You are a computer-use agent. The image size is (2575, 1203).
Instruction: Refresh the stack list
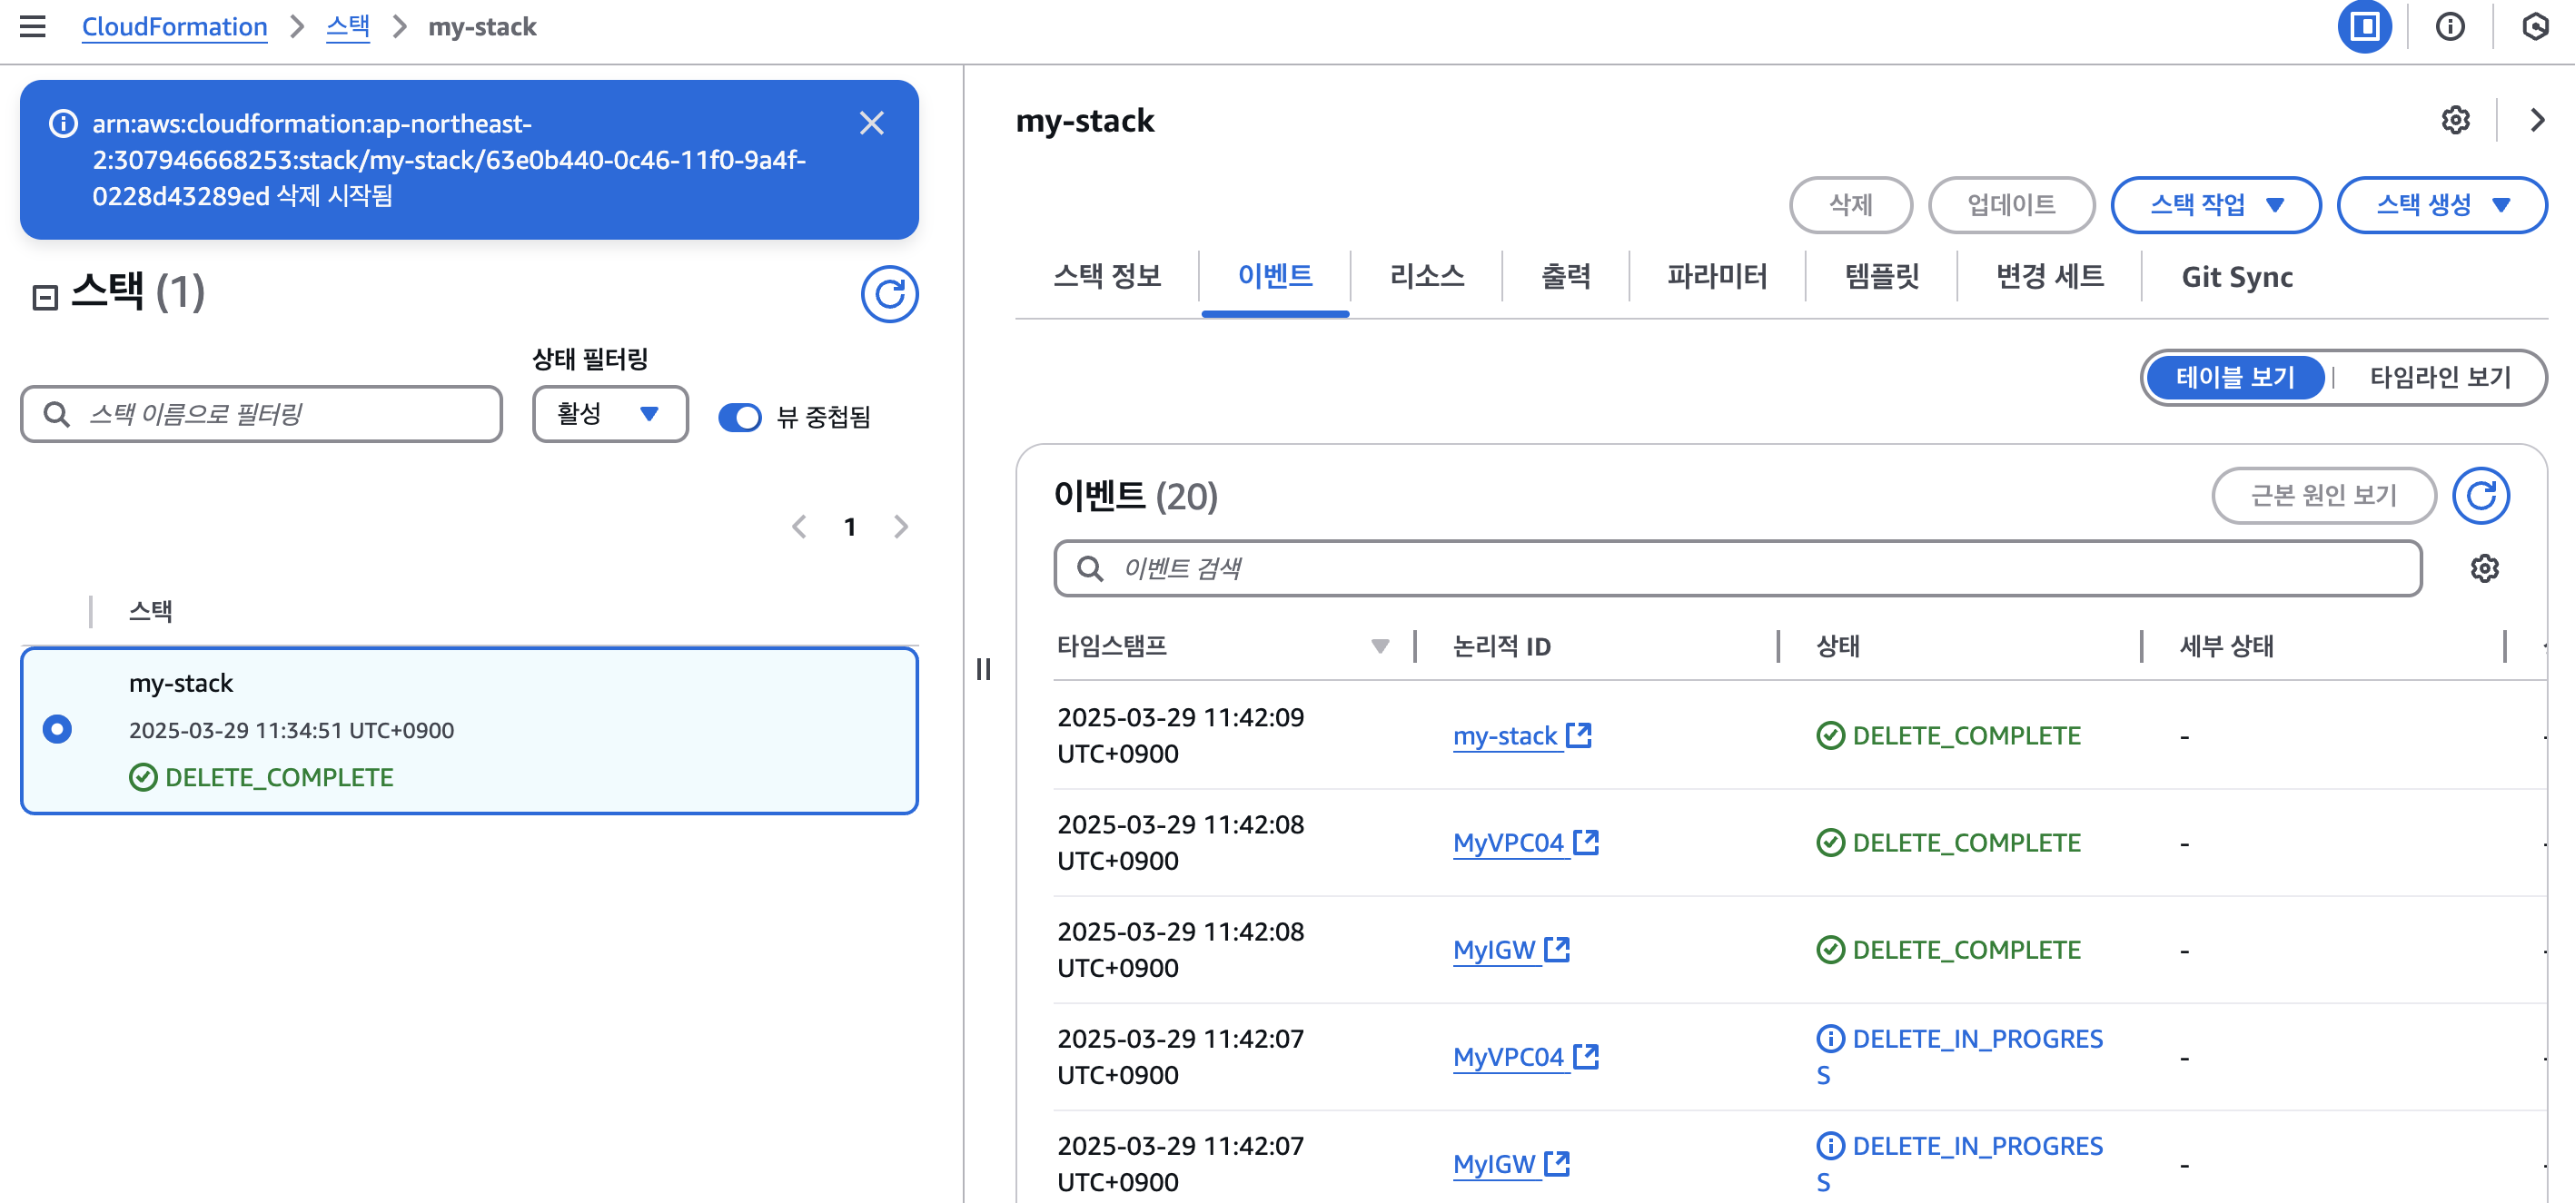click(x=888, y=294)
